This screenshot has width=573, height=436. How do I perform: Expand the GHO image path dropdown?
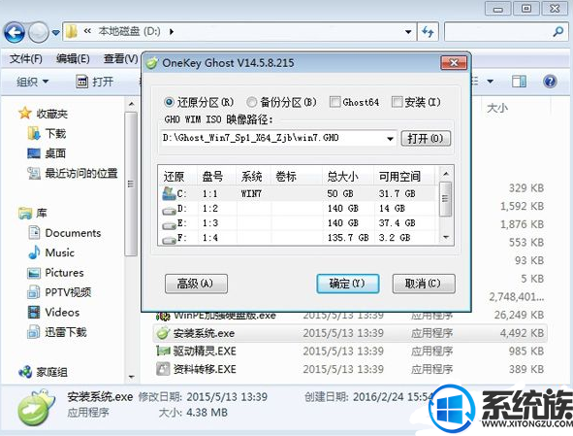(390, 139)
